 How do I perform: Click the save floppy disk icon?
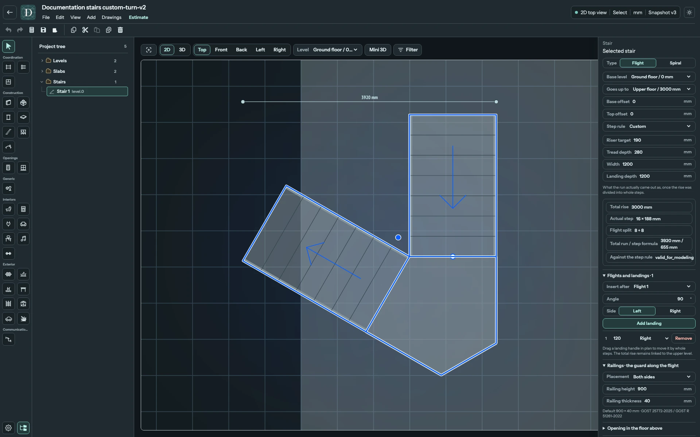coord(43,30)
